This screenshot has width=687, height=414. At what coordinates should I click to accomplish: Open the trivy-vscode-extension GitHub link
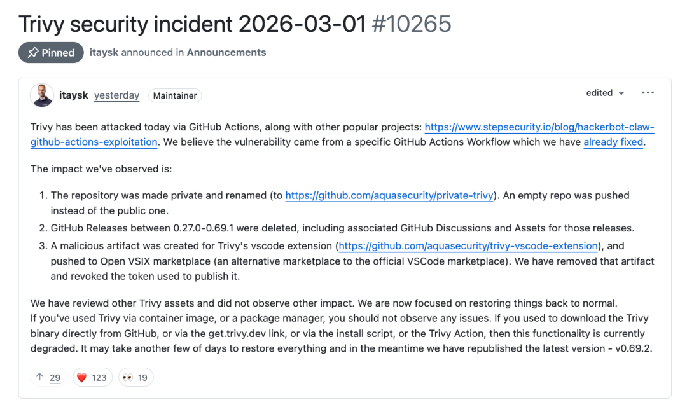pos(468,246)
